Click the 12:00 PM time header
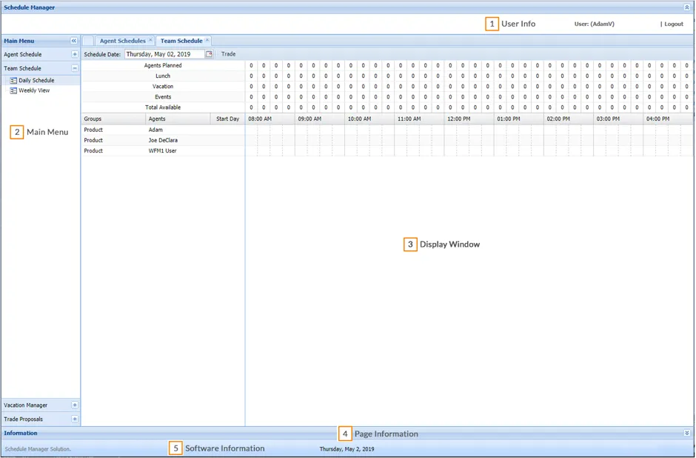Viewport: 696px width, 458px height. point(469,119)
